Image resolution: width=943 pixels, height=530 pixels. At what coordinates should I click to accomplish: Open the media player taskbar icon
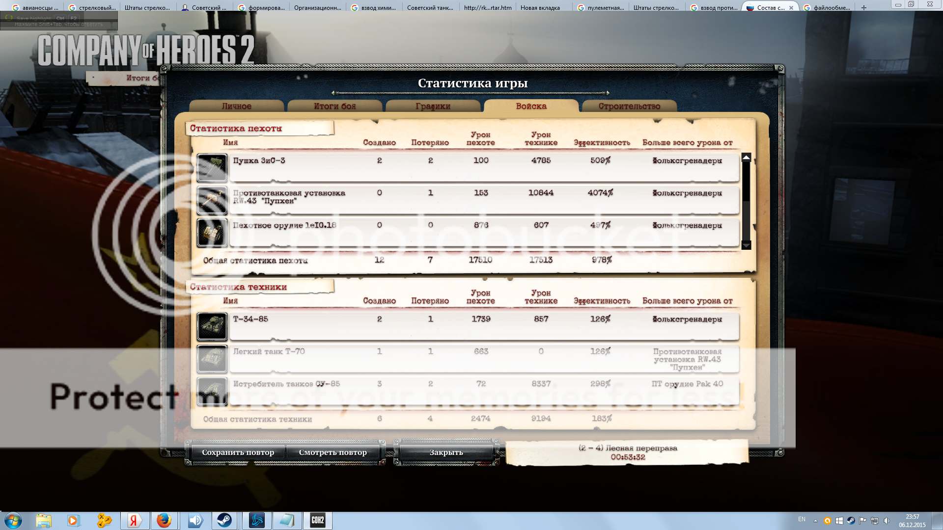click(x=73, y=521)
